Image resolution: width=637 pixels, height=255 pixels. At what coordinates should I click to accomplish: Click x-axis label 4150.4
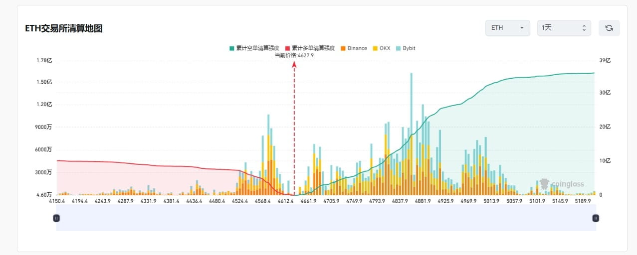point(57,201)
